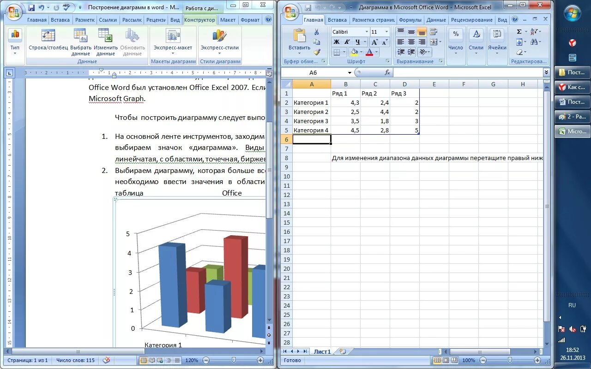The height and width of the screenshot is (369, 591).
Task: Decrease font size with the small A icon
Action: click(384, 42)
